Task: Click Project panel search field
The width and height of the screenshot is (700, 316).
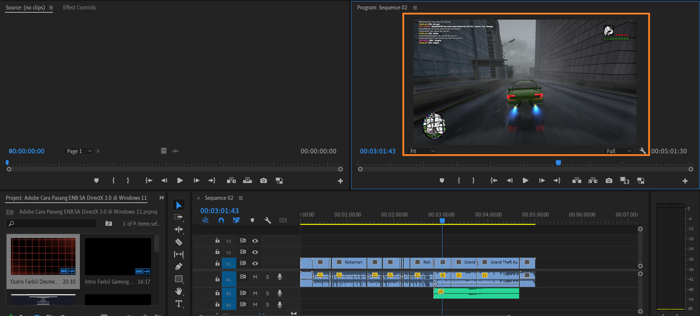Action: 52,224
